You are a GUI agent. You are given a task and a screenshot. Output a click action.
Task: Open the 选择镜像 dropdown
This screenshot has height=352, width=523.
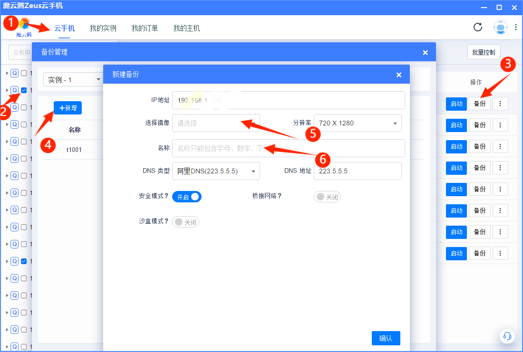216,123
